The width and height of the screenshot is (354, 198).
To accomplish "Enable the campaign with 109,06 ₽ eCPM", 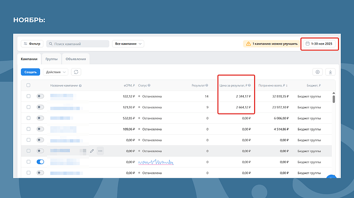I will 40,129.
